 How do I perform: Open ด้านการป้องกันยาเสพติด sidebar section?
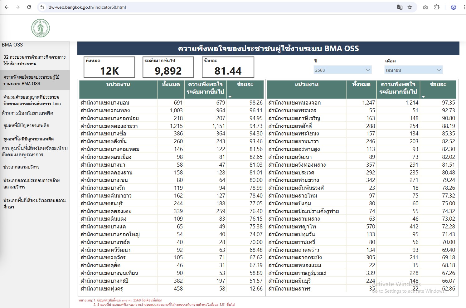(27, 113)
